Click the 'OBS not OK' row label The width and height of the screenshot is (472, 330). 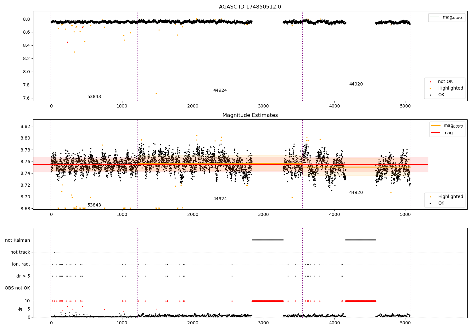click(17, 288)
